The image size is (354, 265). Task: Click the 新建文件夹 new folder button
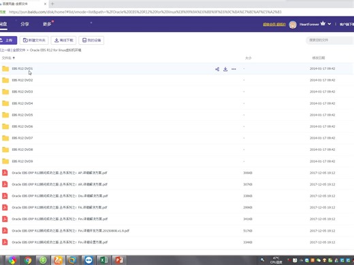(34, 40)
